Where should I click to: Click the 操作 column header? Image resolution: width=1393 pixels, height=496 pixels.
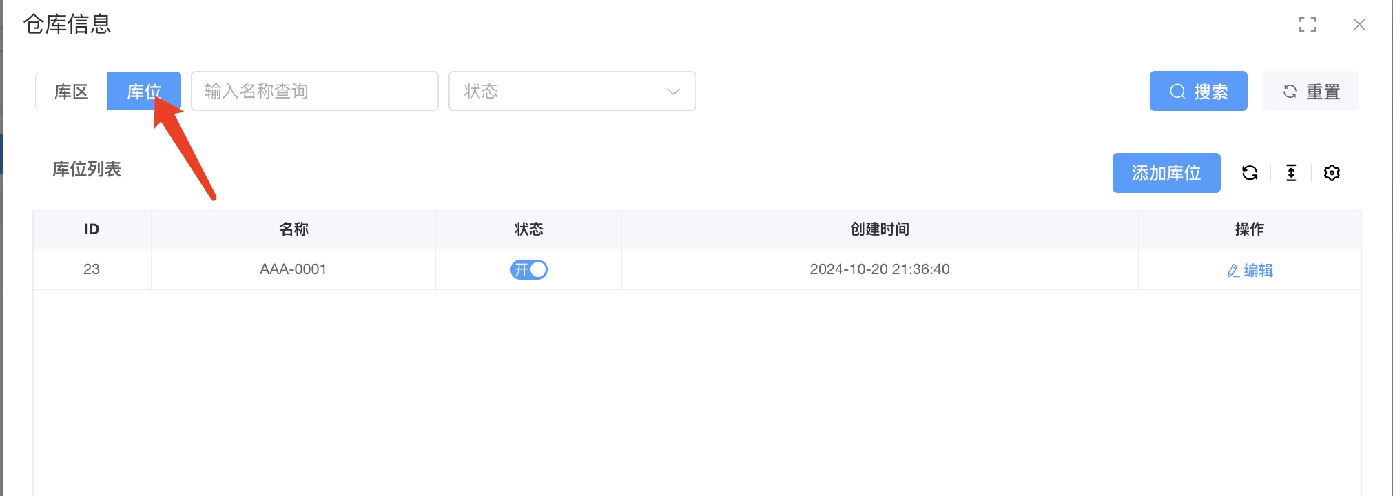coord(1249,229)
